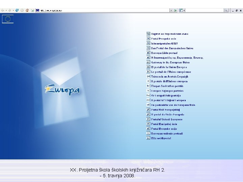The width and height of the screenshot is (243, 182).
Task: Open 'Euroopan unionin portaali' Finnish link
Action: point(167,133)
